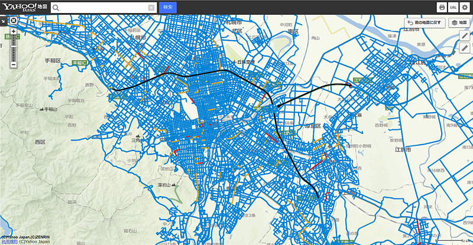Click the magnifying glass icon in search box
The height and width of the screenshot is (245, 473).
pyautogui.click(x=56, y=8)
